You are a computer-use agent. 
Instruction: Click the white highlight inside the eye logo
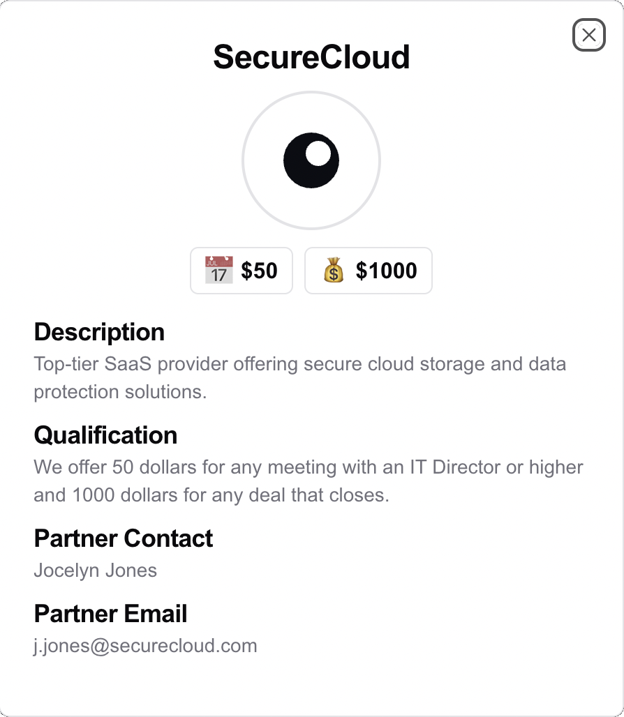[318, 153]
